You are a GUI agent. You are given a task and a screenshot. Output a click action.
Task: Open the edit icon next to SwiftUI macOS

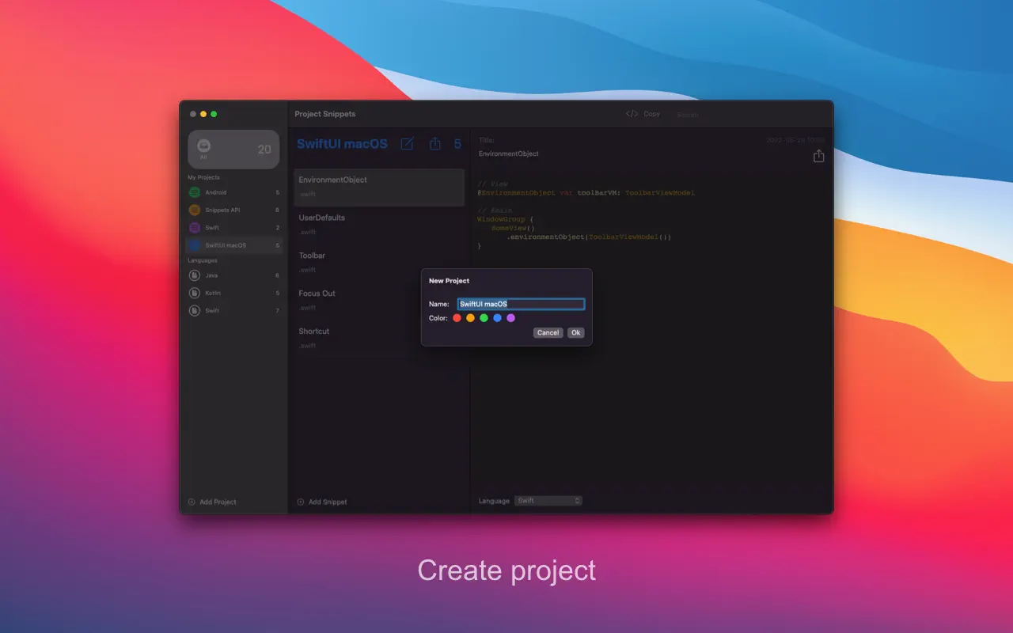407,144
